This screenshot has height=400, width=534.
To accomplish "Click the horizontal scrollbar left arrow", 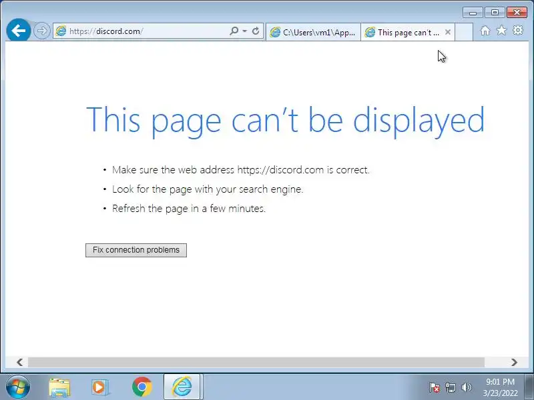I will point(20,362).
